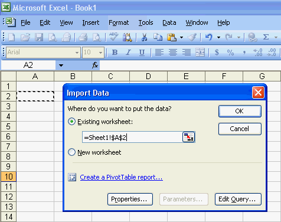Confirm Import Data with OK

coord(240,111)
